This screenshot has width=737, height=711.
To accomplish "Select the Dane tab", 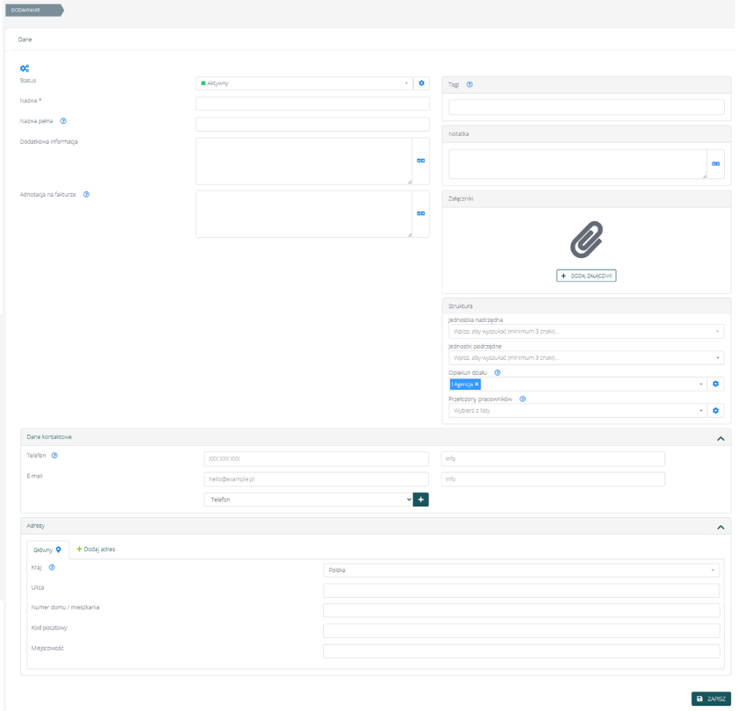I will 25,39.
